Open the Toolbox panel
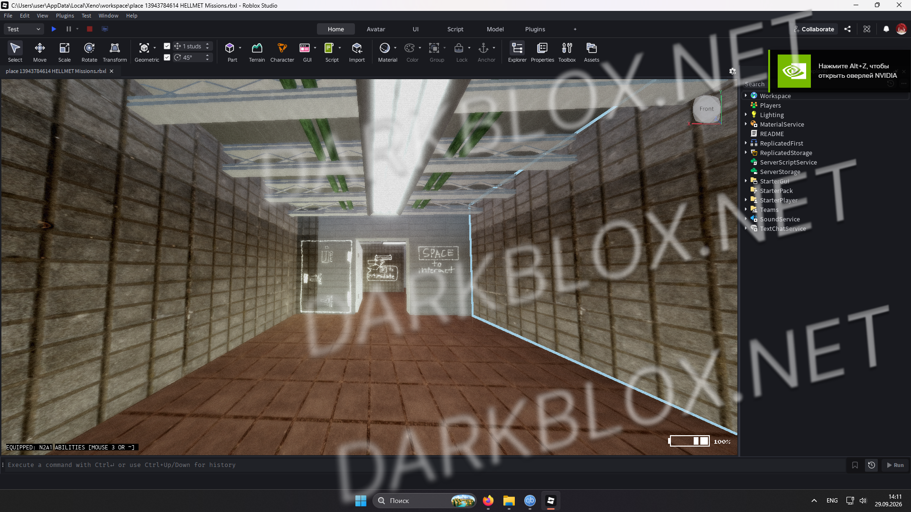This screenshot has width=911, height=512. click(567, 52)
